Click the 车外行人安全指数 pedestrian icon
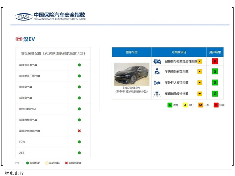 click(x=157, y=82)
